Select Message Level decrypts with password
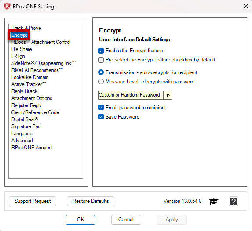This screenshot has width=252, height=231. point(101,82)
